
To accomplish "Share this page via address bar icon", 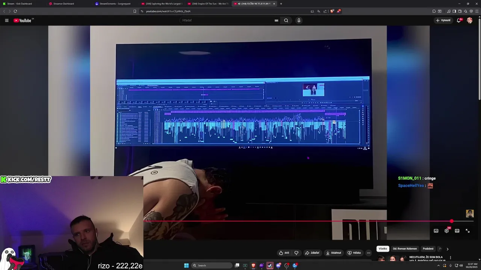I will [x=325, y=11].
